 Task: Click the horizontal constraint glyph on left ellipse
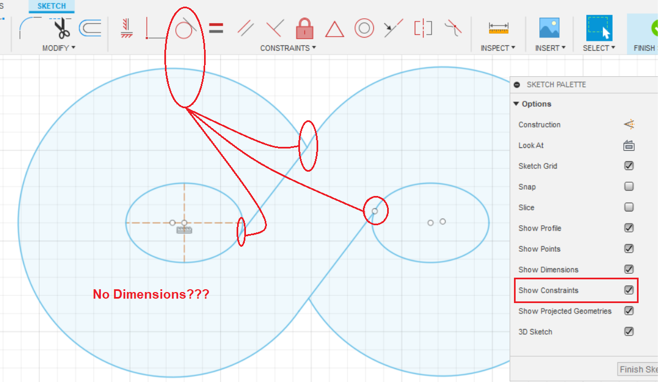(x=184, y=230)
